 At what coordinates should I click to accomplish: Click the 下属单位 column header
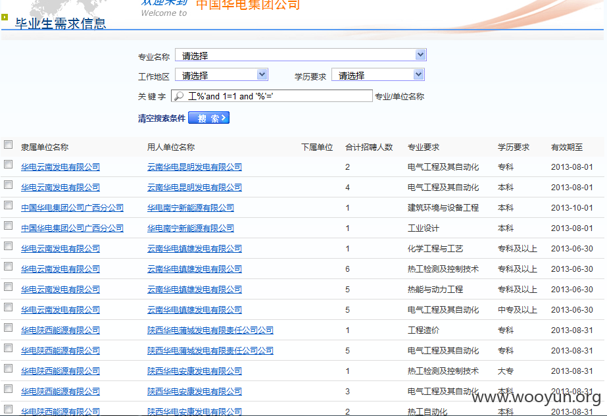(x=317, y=147)
